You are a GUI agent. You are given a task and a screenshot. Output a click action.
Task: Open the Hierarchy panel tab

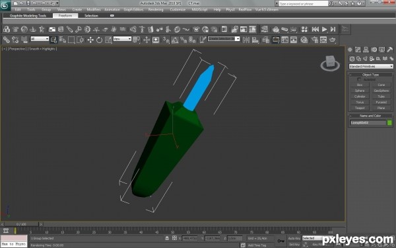click(366, 50)
